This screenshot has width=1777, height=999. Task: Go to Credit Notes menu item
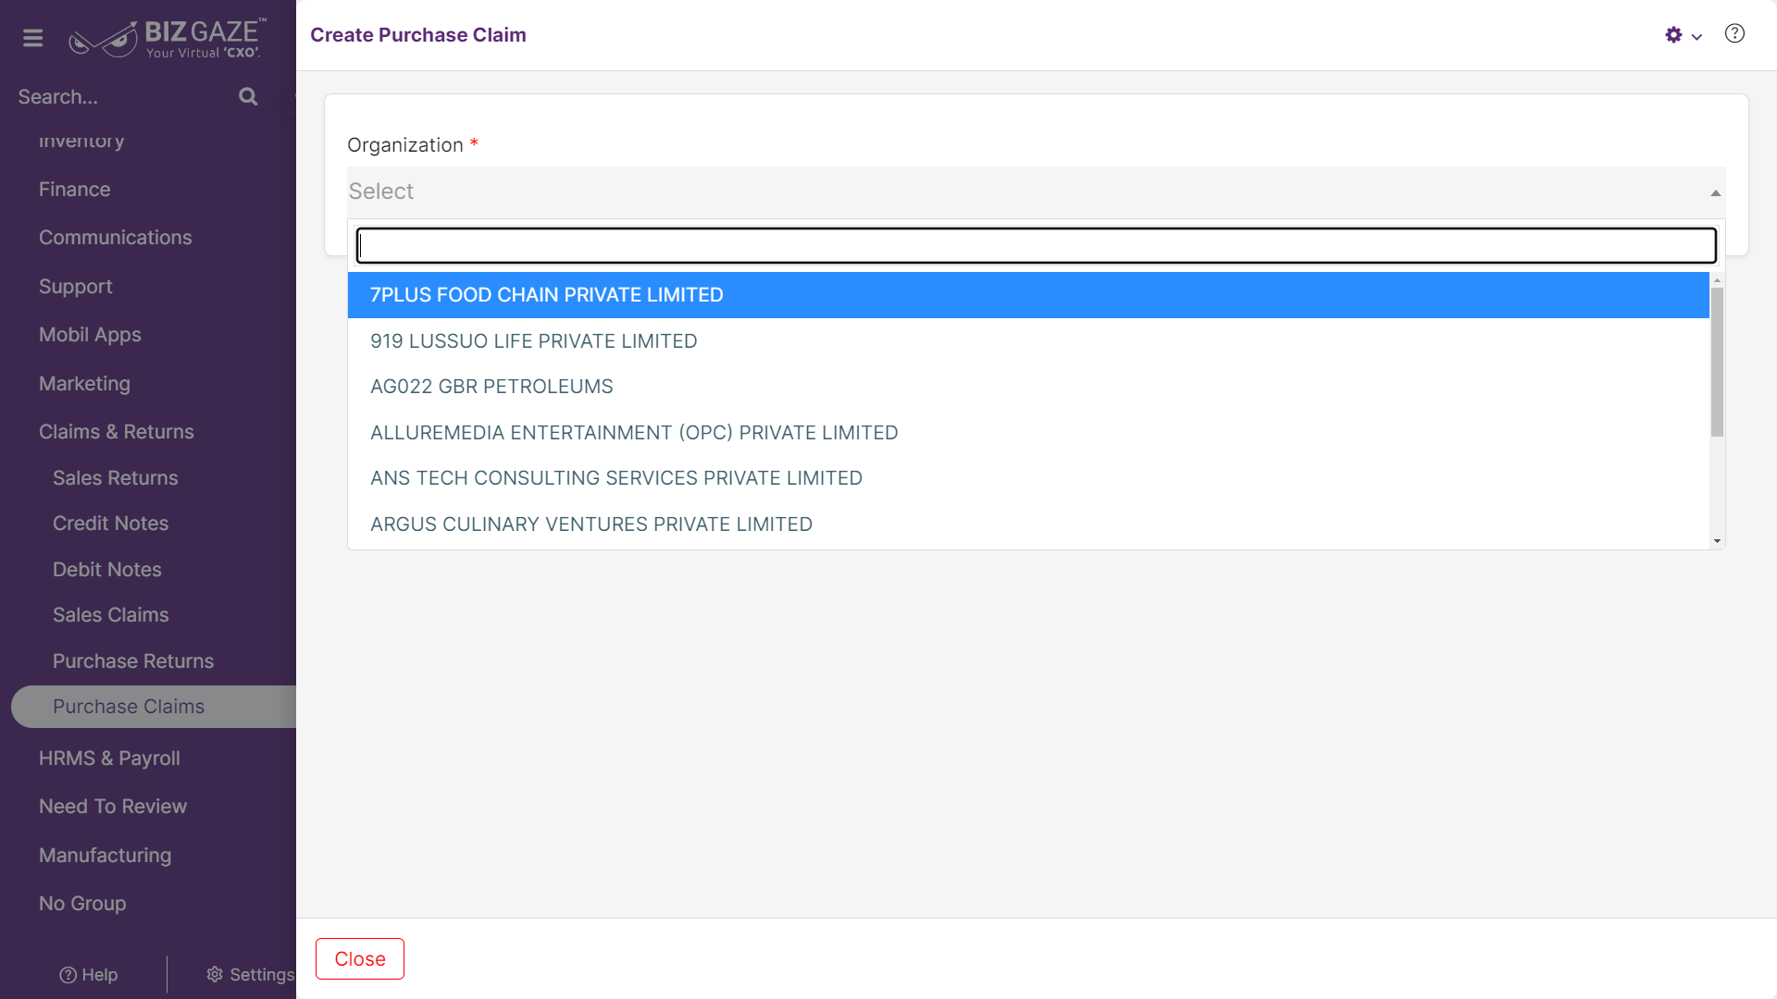point(111,524)
